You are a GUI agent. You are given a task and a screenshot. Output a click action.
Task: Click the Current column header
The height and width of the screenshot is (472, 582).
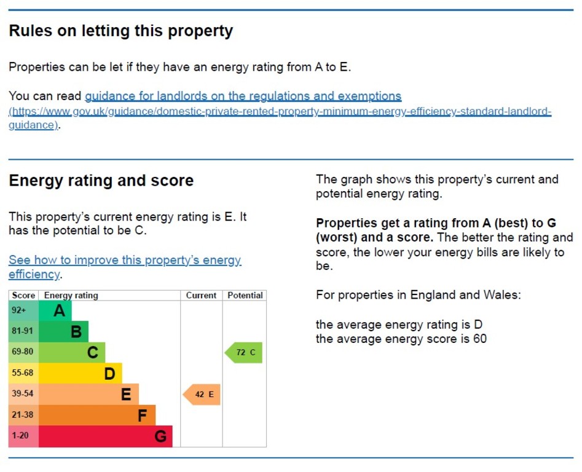coord(201,296)
